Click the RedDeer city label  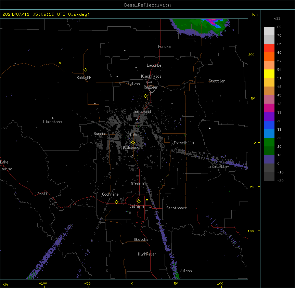[x=151, y=87]
